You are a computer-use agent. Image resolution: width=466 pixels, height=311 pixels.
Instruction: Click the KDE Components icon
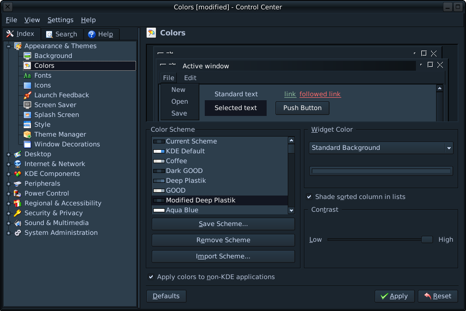tap(18, 173)
